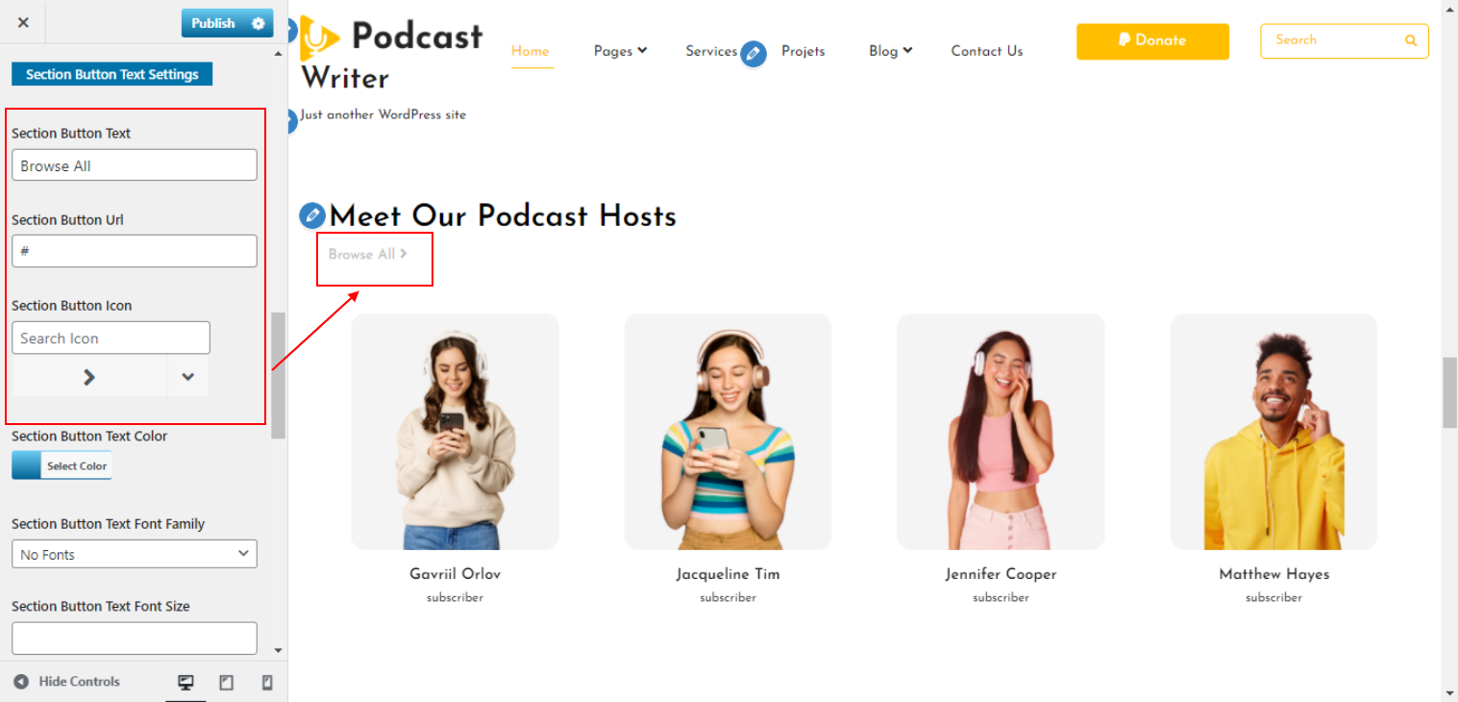Hide Controls toggle at panel bottom
The width and height of the screenshot is (1458, 702).
coord(67,682)
